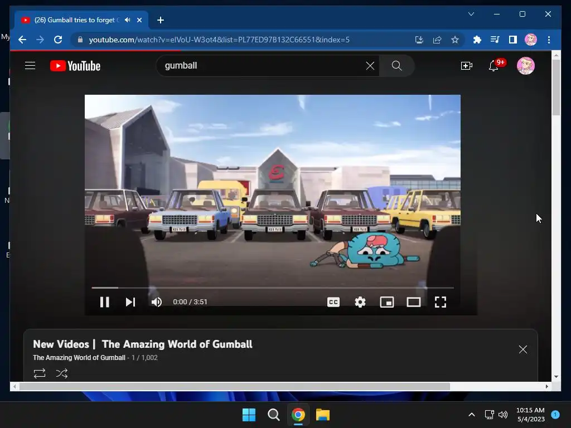This screenshot has height=428, width=571.
Task: Install app icon in address bar
Action: coord(419,40)
